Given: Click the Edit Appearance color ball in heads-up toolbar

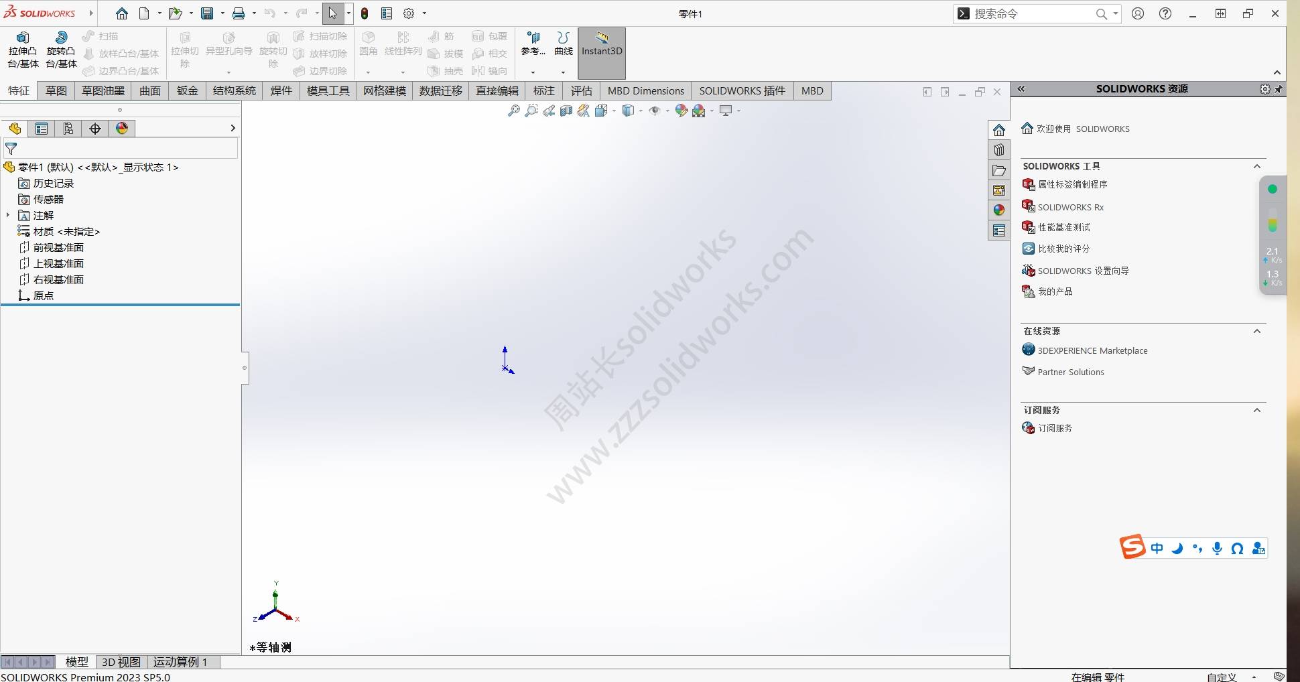Looking at the screenshot, I should pyautogui.click(x=681, y=111).
